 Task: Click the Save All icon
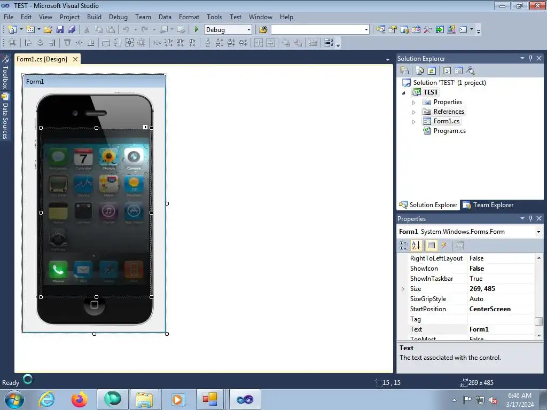pyautogui.click(x=72, y=30)
